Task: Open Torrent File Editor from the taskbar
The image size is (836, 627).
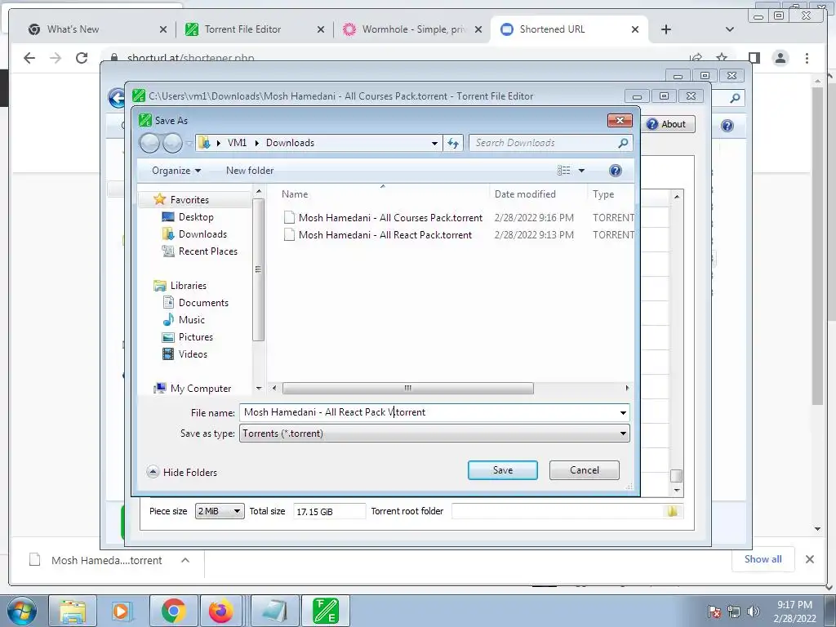Action: click(326, 611)
